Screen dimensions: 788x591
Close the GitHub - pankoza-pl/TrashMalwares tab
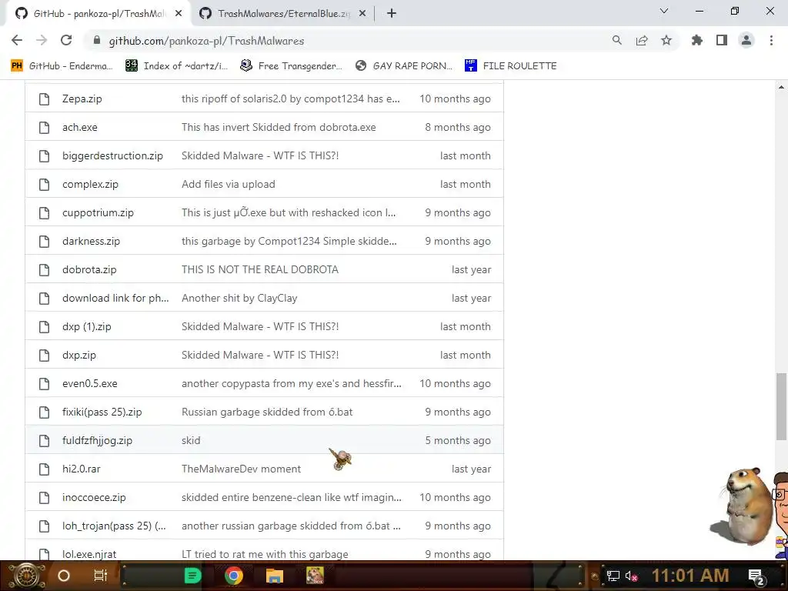(x=179, y=14)
